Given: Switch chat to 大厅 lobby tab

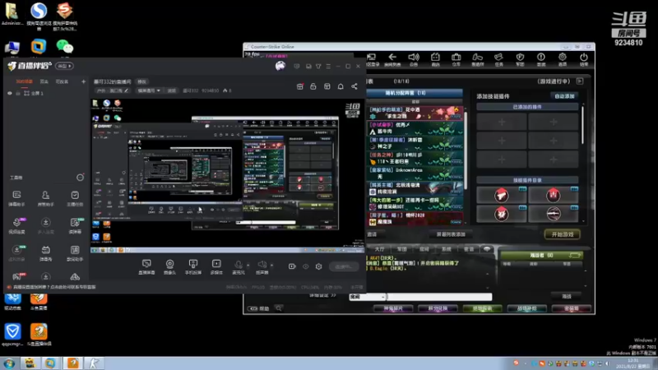Looking at the screenshot, I should pos(379,249).
